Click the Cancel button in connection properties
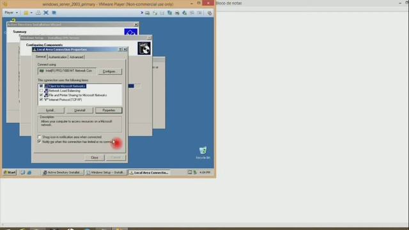409x230 pixels. pos(116,158)
